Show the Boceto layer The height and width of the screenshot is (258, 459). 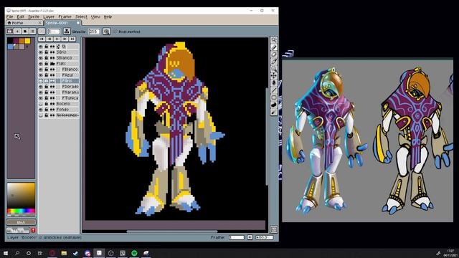pyautogui.click(x=41, y=104)
